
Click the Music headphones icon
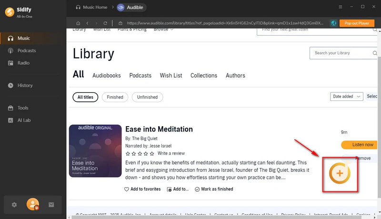coord(10,39)
